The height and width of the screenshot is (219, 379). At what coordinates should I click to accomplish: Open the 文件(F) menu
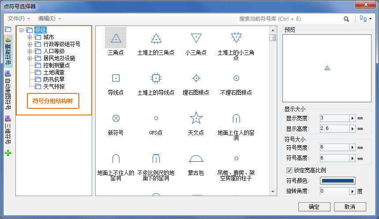tap(19, 19)
